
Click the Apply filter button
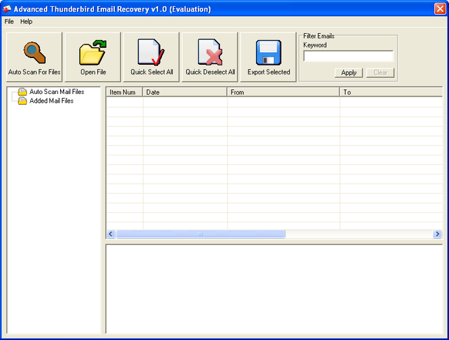point(348,73)
